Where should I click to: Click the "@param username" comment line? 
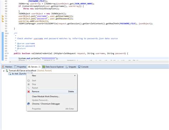(26, 43)
